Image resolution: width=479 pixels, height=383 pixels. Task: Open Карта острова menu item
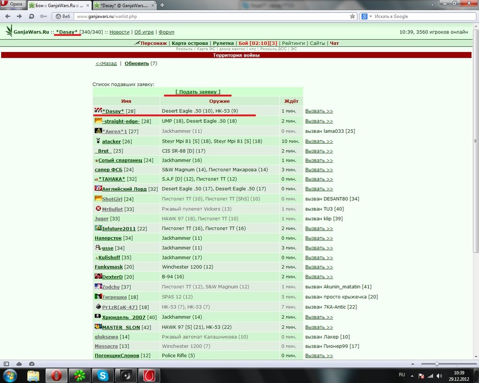pos(190,43)
